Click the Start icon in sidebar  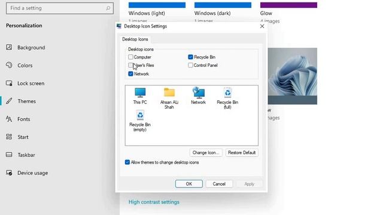click(9, 137)
